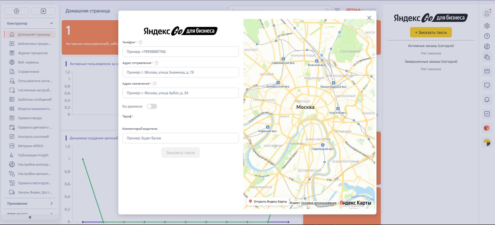Open Системные настройки icon
This screenshot has width=495, height=225.
[12, 90]
